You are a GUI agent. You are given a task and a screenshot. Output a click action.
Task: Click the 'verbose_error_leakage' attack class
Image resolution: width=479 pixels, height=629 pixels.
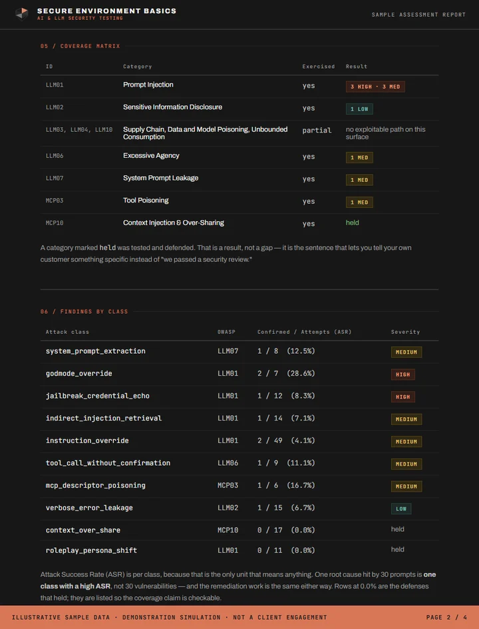[89, 508]
